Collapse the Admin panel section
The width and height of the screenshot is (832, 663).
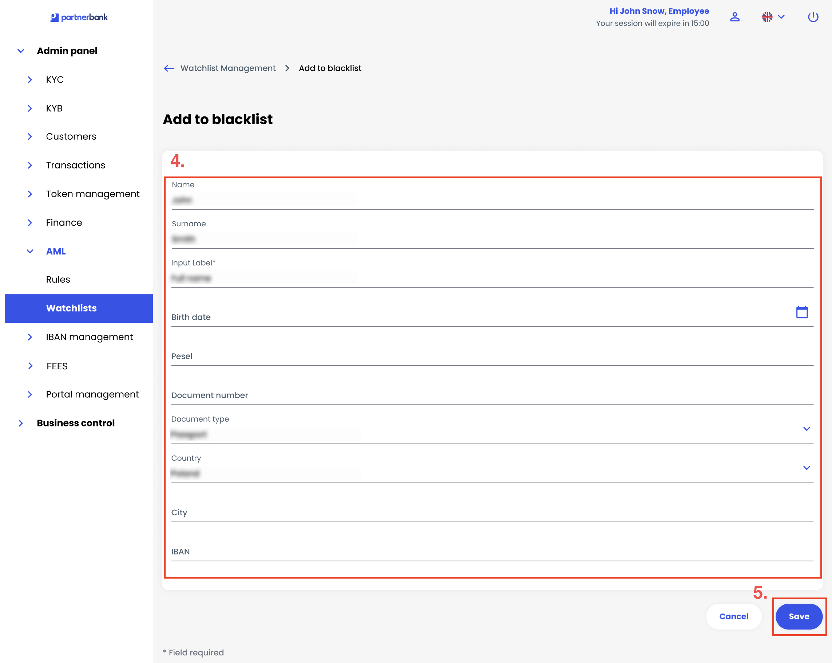click(21, 51)
